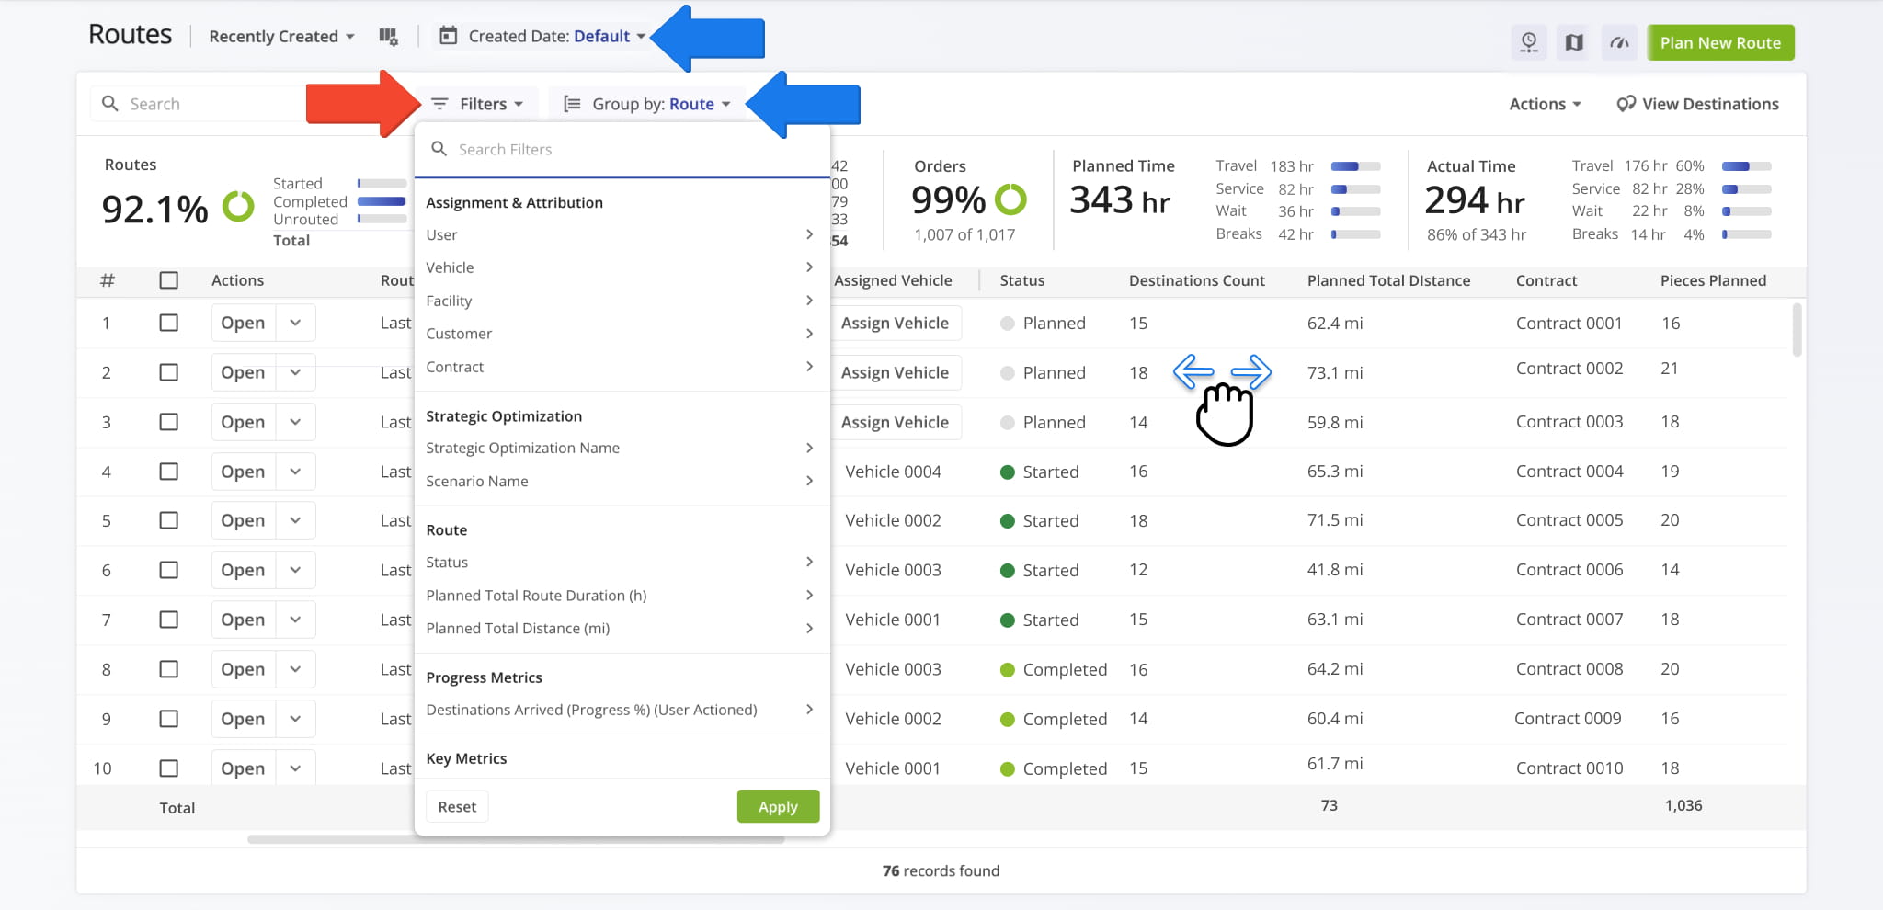Click the location history pin icon
The width and height of the screenshot is (1883, 910).
pyautogui.click(x=1529, y=42)
